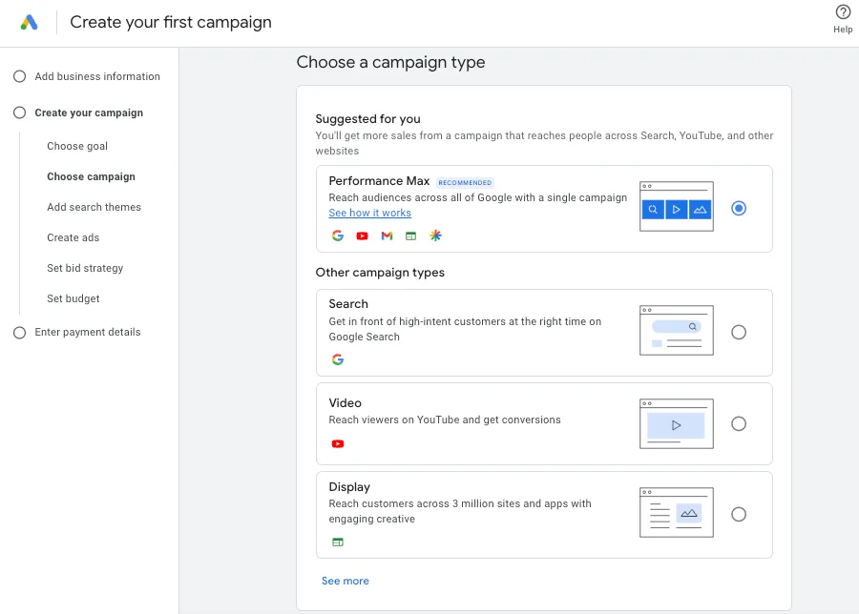This screenshot has width=859, height=614.
Task: Click the Add business information step
Action: 97,76
